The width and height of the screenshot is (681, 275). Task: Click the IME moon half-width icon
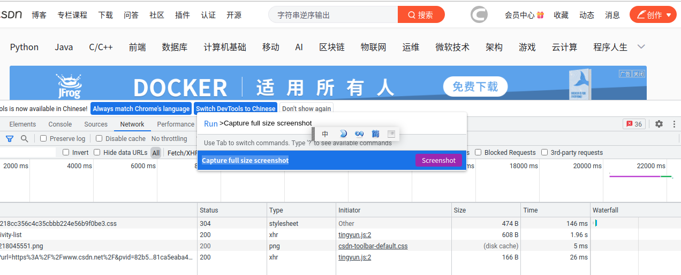343,133
